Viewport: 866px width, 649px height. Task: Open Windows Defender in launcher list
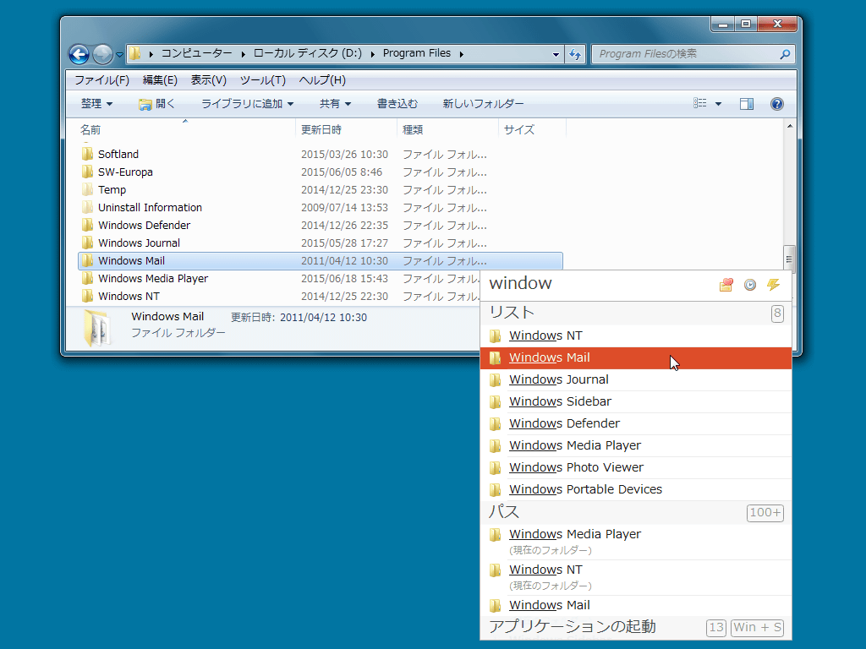click(636, 424)
